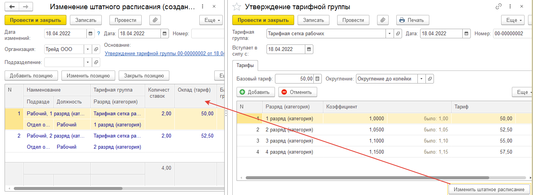Open calculator icon of Базовый тариф

(x=318, y=79)
